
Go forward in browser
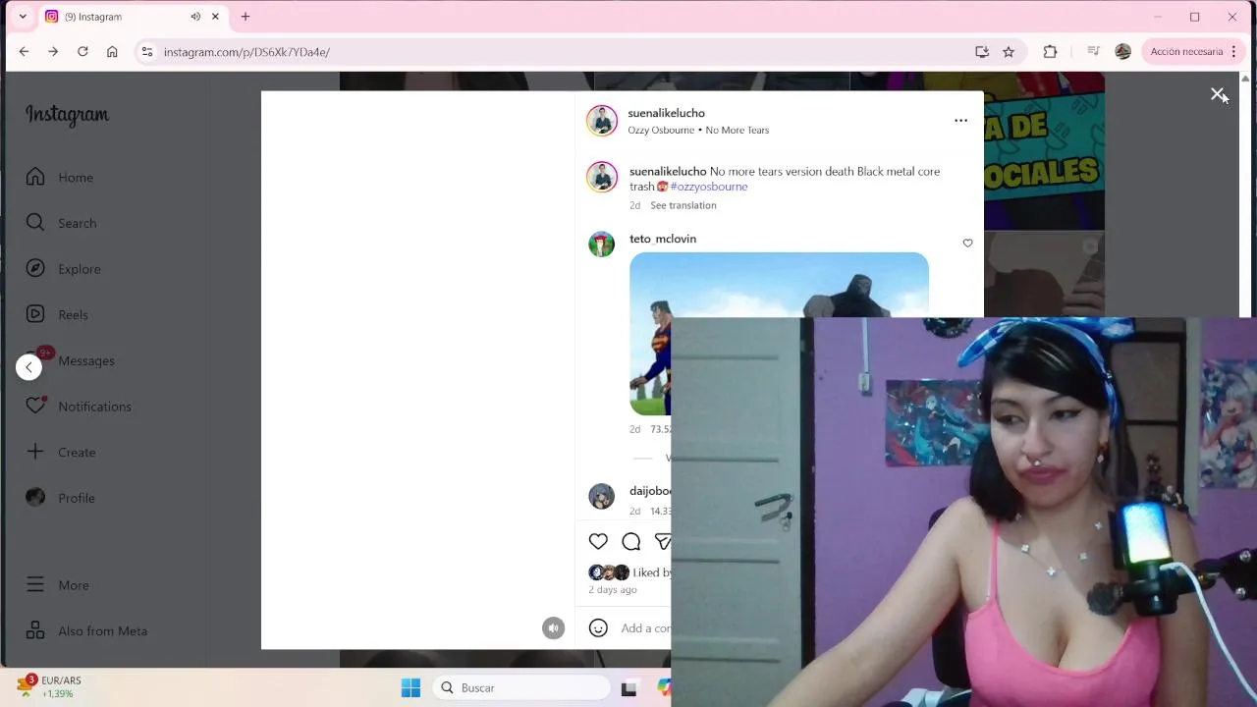click(53, 52)
